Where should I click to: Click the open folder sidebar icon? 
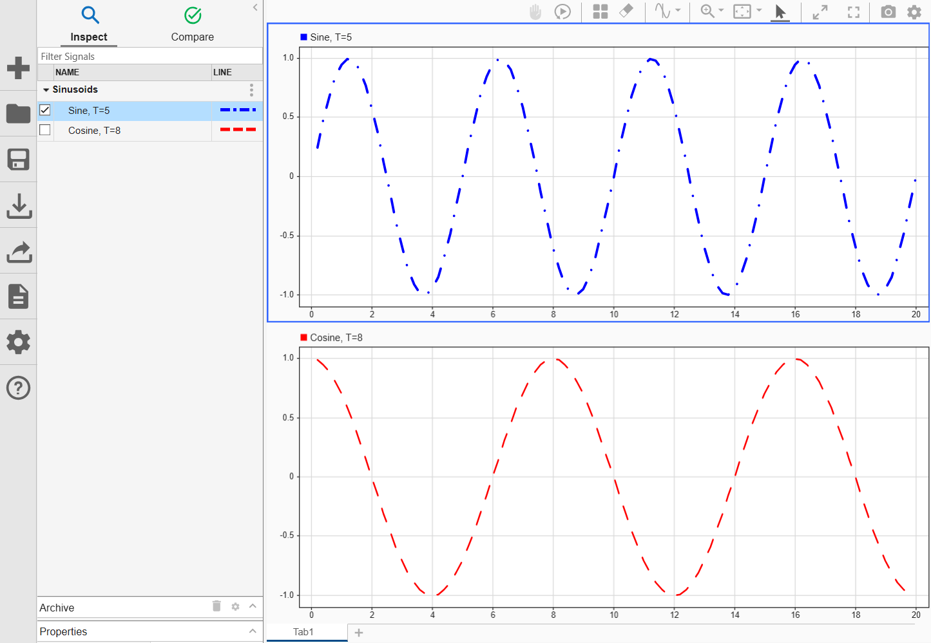pyautogui.click(x=18, y=113)
